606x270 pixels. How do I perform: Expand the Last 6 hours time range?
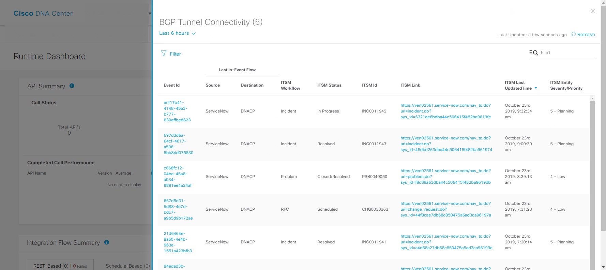(x=177, y=33)
